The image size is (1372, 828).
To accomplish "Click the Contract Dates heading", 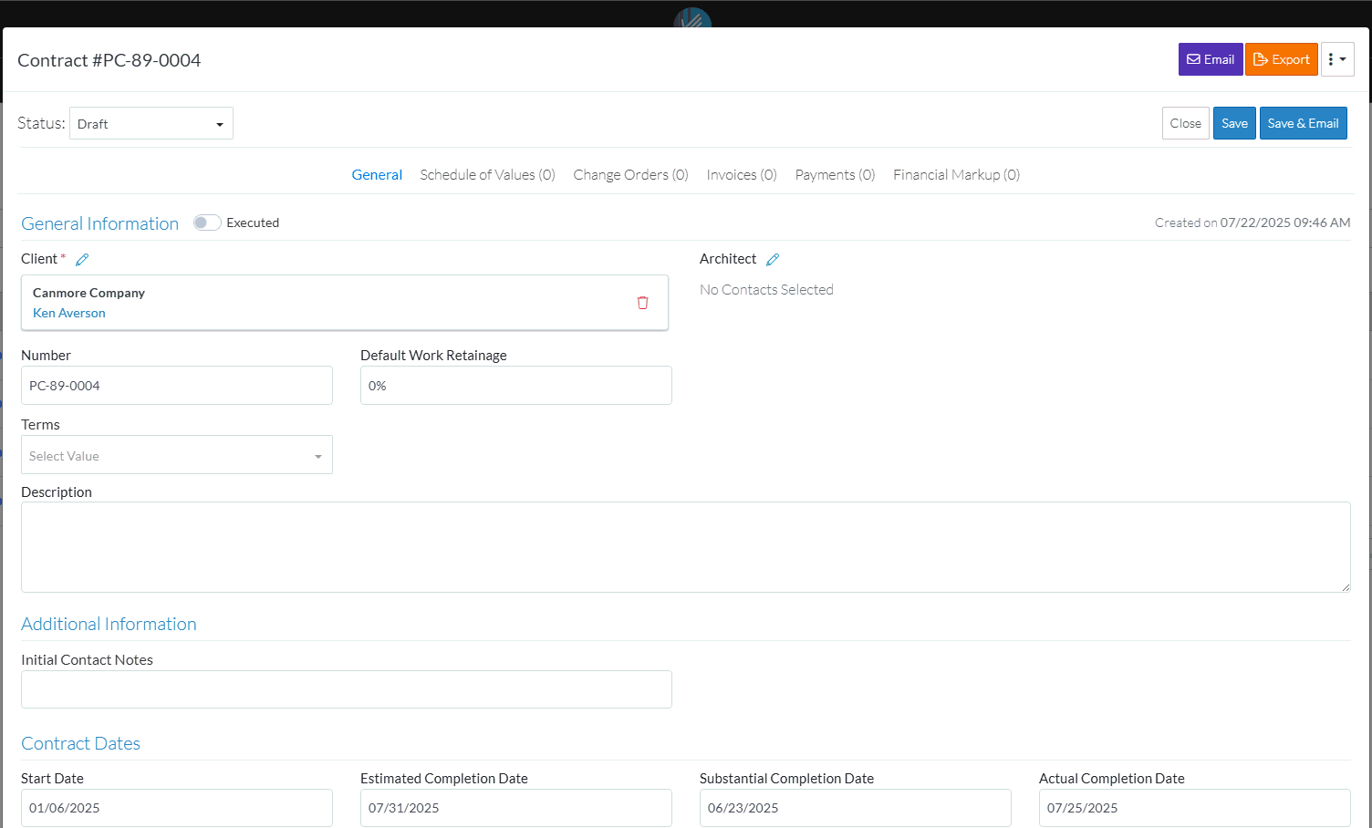I will 80,743.
